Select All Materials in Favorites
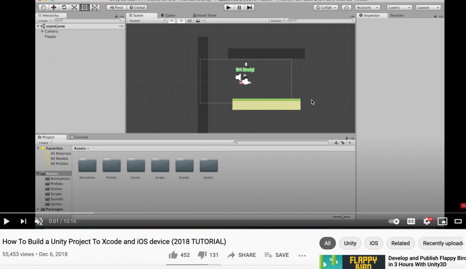This screenshot has height=269, width=466. [x=61, y=154]
